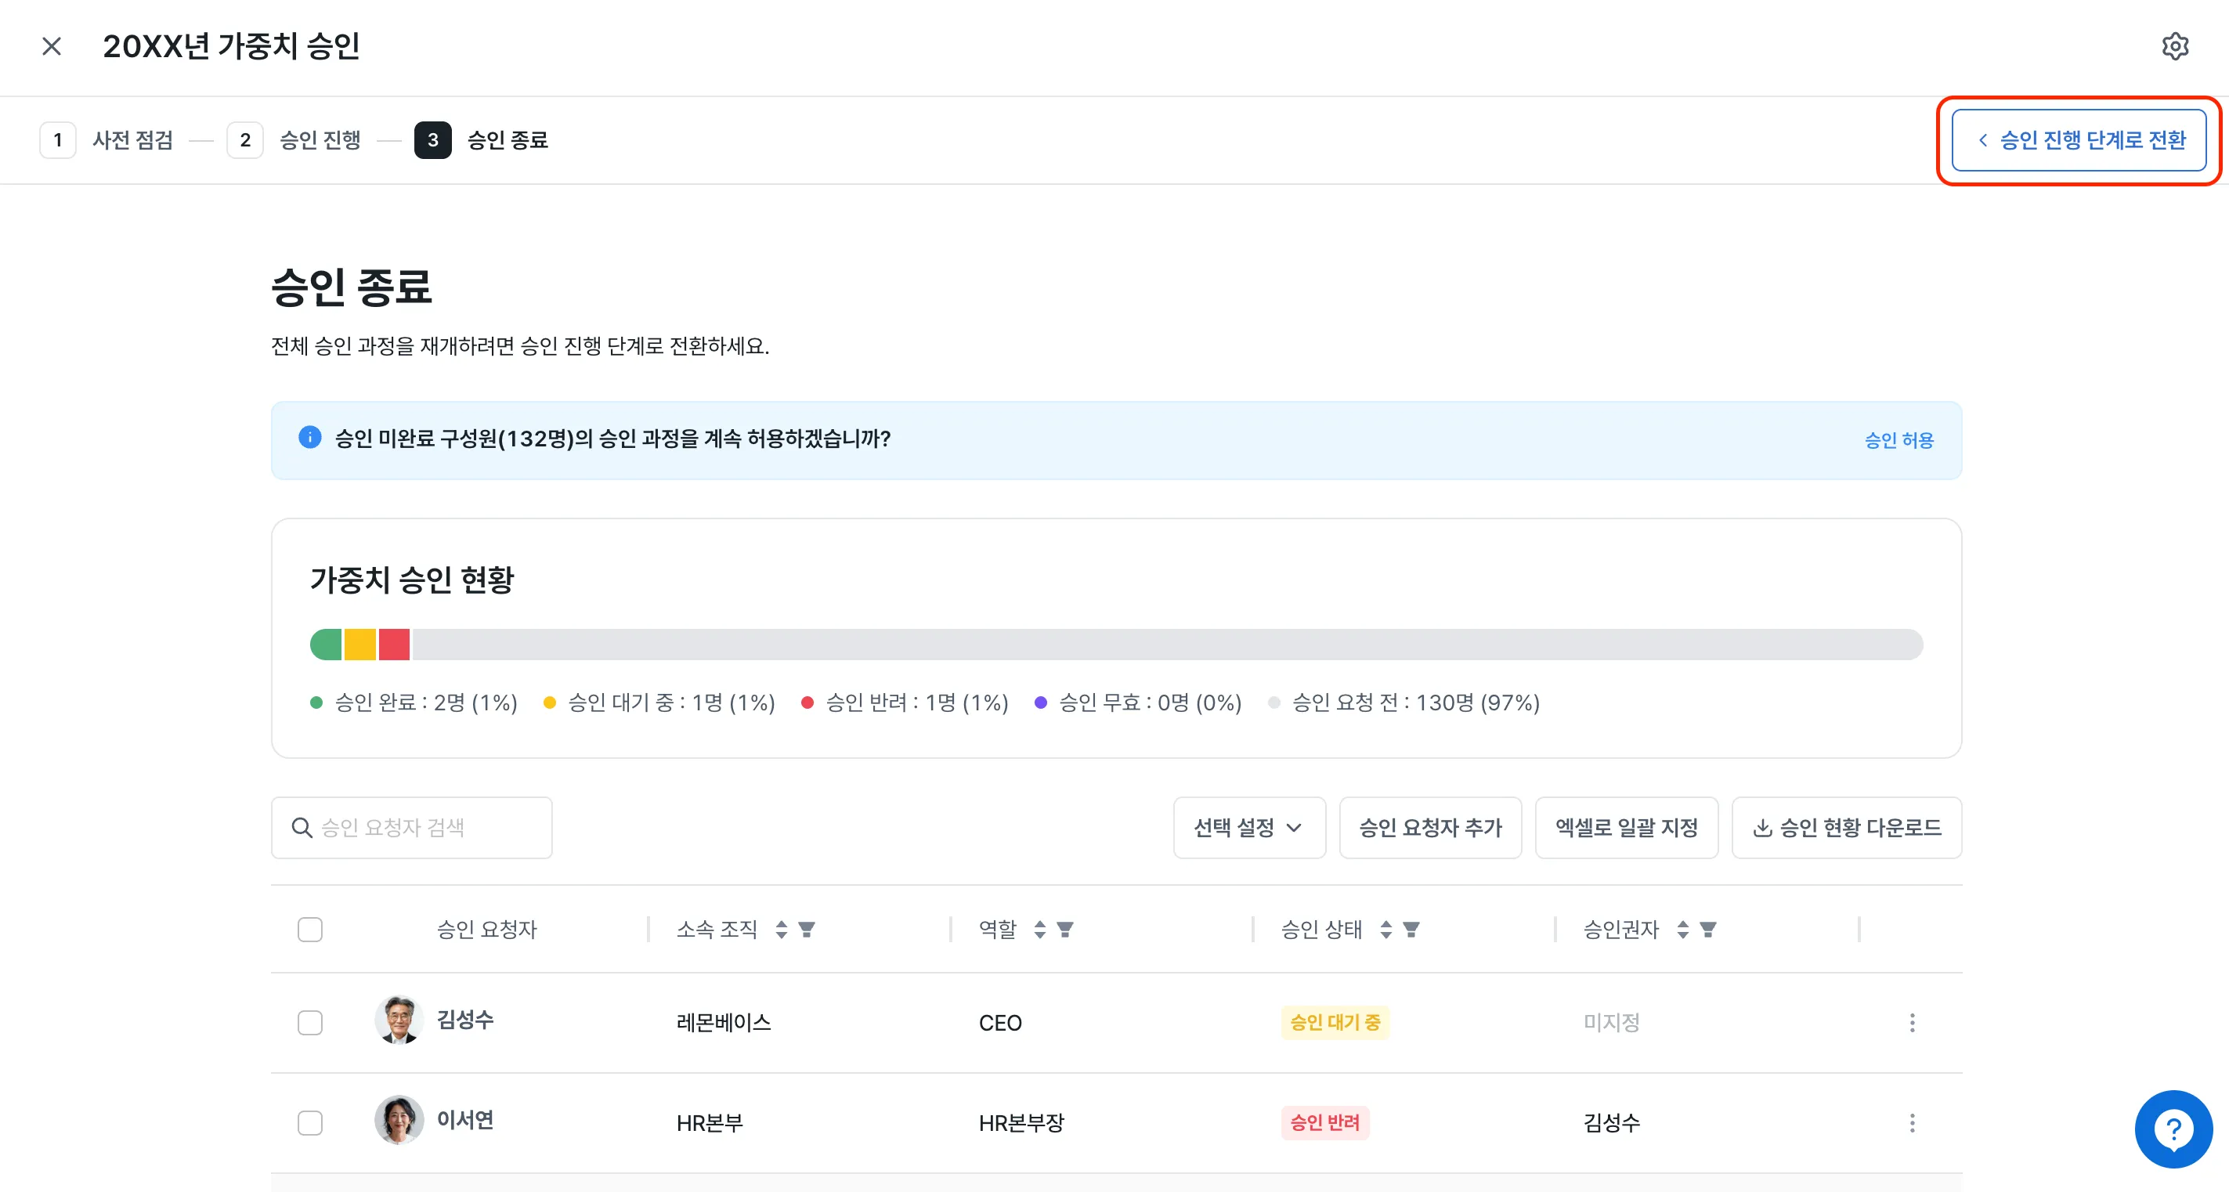Sort the 승인권자 column
Screen dimensions: 2229x1192
(1683, 929)
